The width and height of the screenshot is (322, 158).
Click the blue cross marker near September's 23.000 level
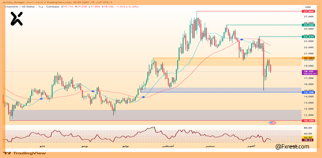pyautogui.click(x=242, y=40)
